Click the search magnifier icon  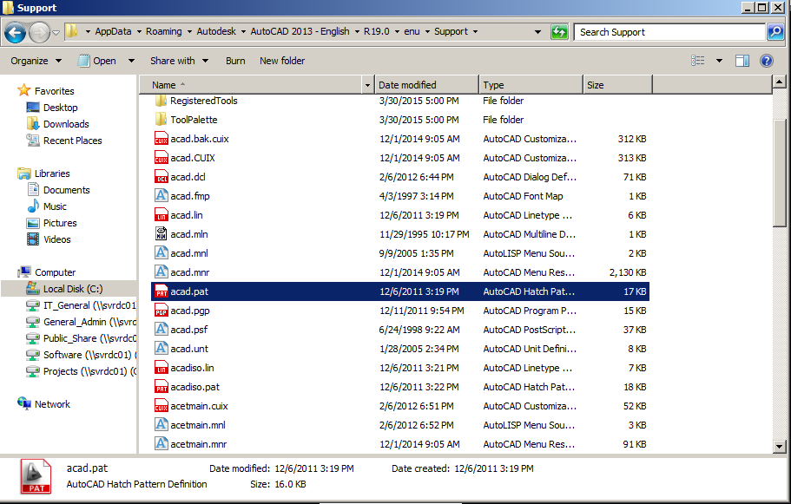point(775,32)
